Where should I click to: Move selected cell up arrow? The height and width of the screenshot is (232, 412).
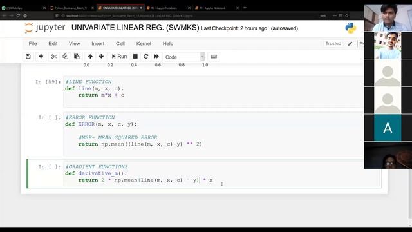(90, 57)
